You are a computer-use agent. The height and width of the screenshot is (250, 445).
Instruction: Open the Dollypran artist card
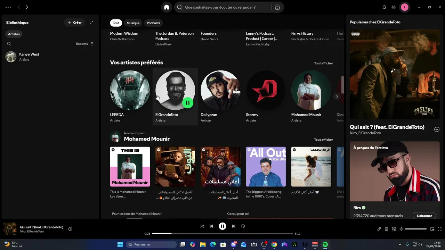click(x=221, y=97)
